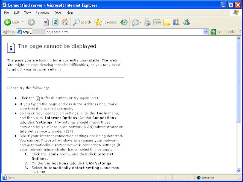
Task: Expand the Mail dropdown arrow
Action: [x=140, y=22]
